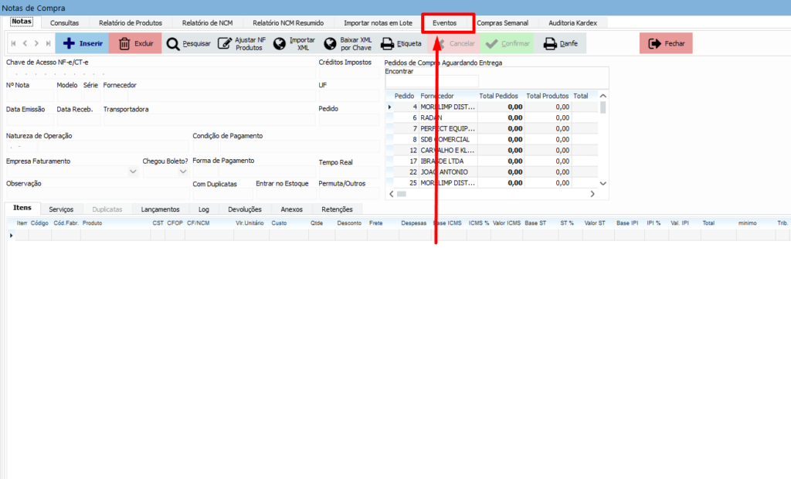Viewport: 791px width, 479px height.
Task: Open the Auditoria Kardex tab
Action: pyautogui.click(x=572, y=23)
